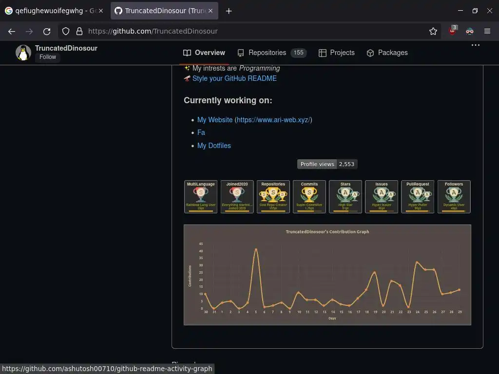Click the penguin profile avatar

point(23,53)
